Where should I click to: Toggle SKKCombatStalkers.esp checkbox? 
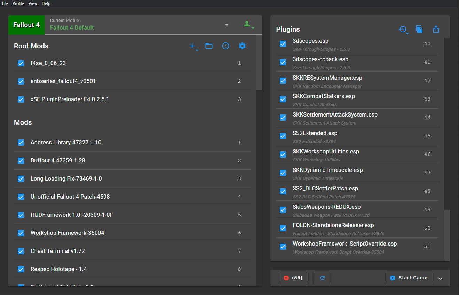click(283, 99)
